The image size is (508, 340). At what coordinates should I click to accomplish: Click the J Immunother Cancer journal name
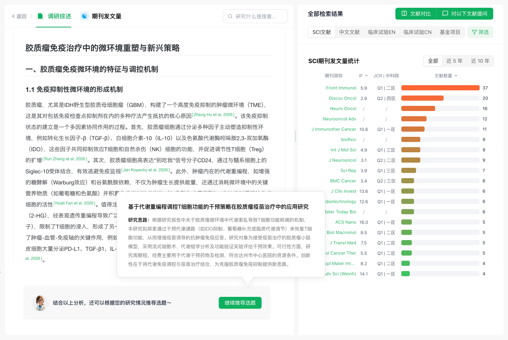point(334,129)
